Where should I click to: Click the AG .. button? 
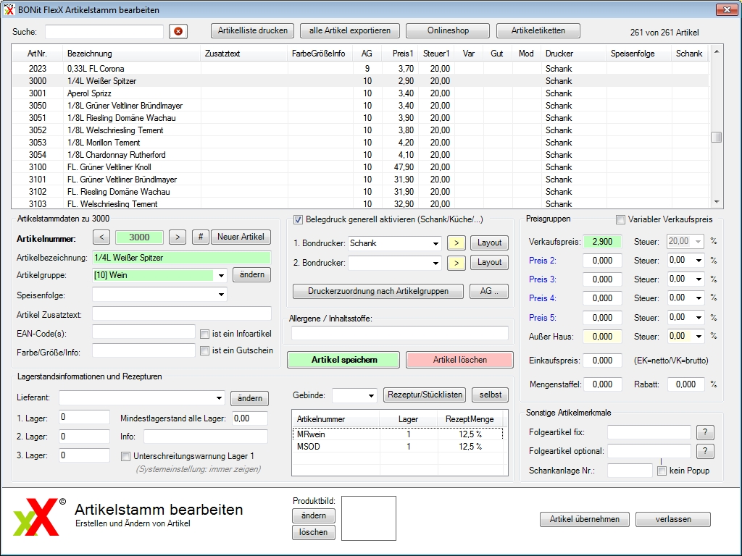489,291
